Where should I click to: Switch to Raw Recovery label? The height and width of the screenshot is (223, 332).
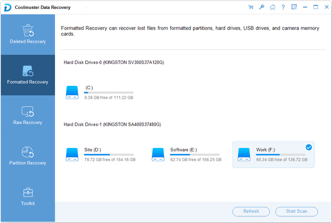pyautogui.click(x=28, y=122)
